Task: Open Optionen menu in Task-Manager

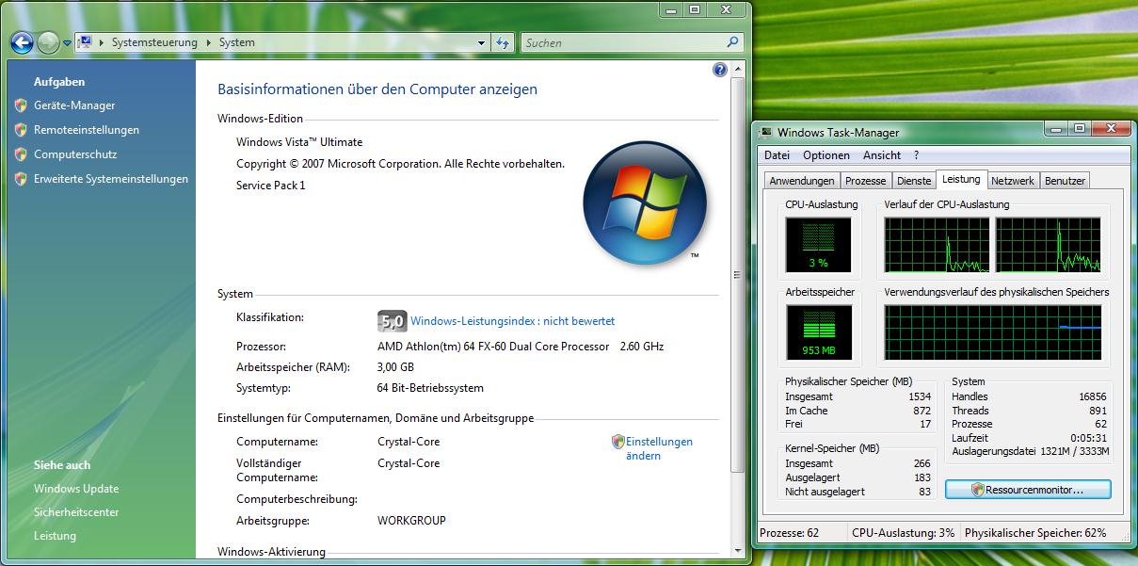Action: click(x=826, y=155)
